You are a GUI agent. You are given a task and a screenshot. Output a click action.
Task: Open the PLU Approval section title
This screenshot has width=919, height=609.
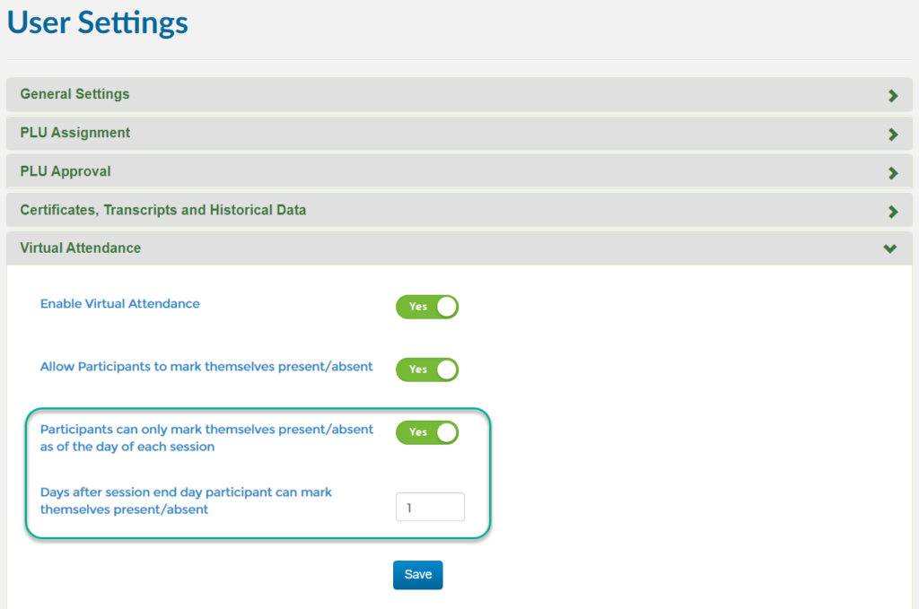point(66,171)
